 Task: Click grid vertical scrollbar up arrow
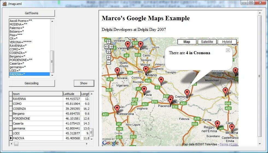[92, 94]
